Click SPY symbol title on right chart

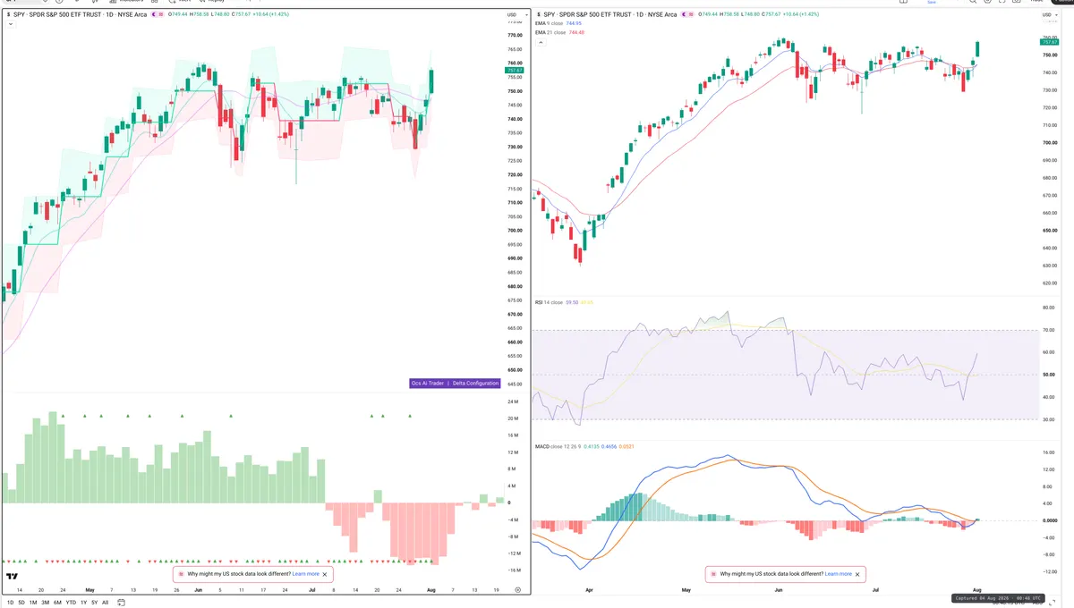pos(610,15)
